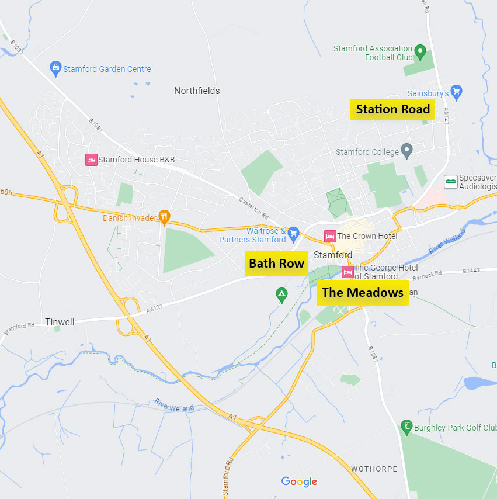Click the Stamford Garden Centre shopping pin

point(55,68)
